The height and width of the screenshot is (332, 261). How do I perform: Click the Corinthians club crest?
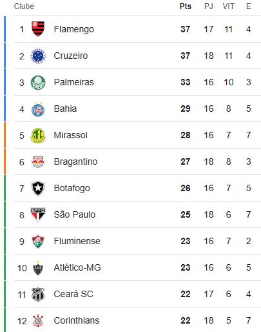pyautogui.click(x=38, y=321)
